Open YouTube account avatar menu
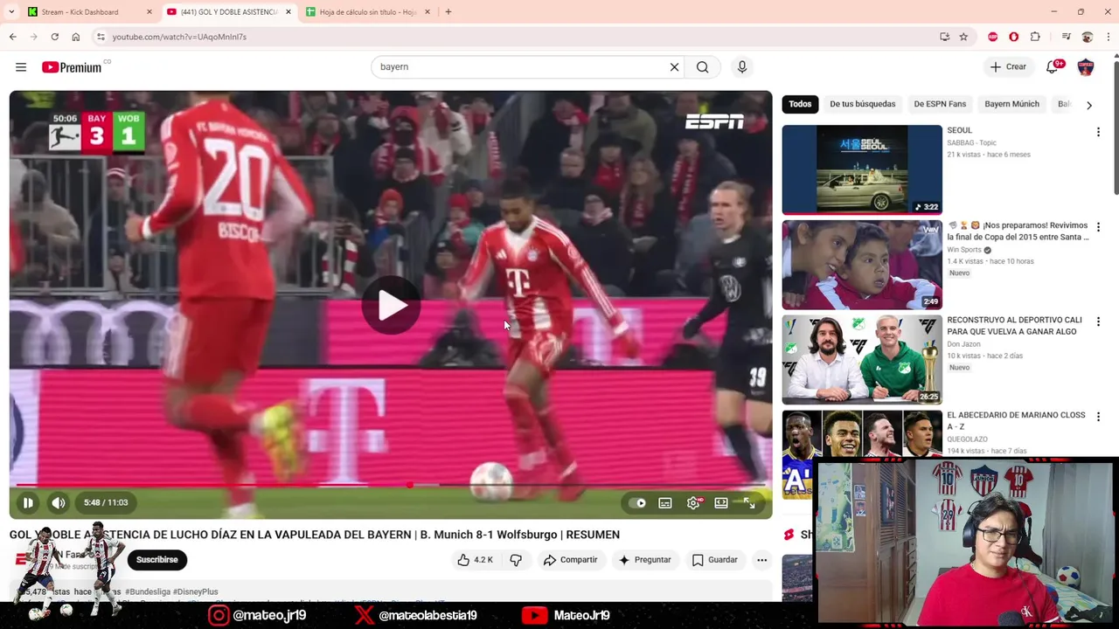1119x629 pixels. click(1086, 66)
